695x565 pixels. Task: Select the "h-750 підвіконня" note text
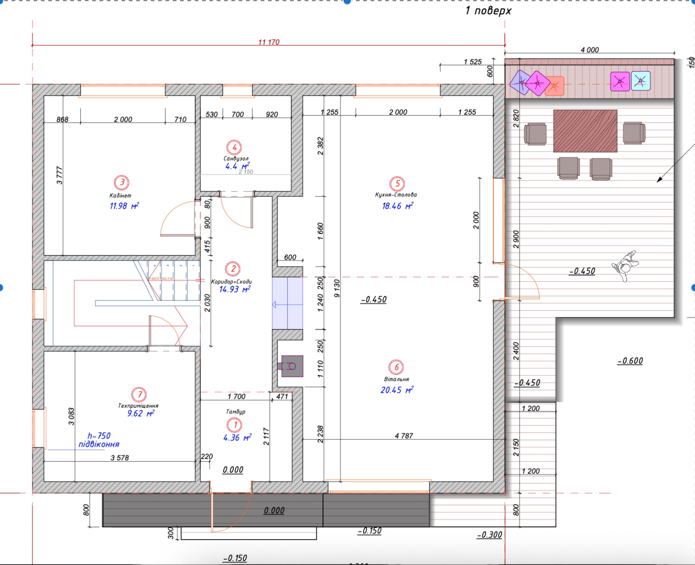coord(99,440)
